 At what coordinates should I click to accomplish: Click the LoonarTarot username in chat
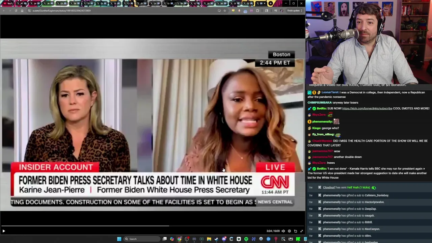point(330,92)
